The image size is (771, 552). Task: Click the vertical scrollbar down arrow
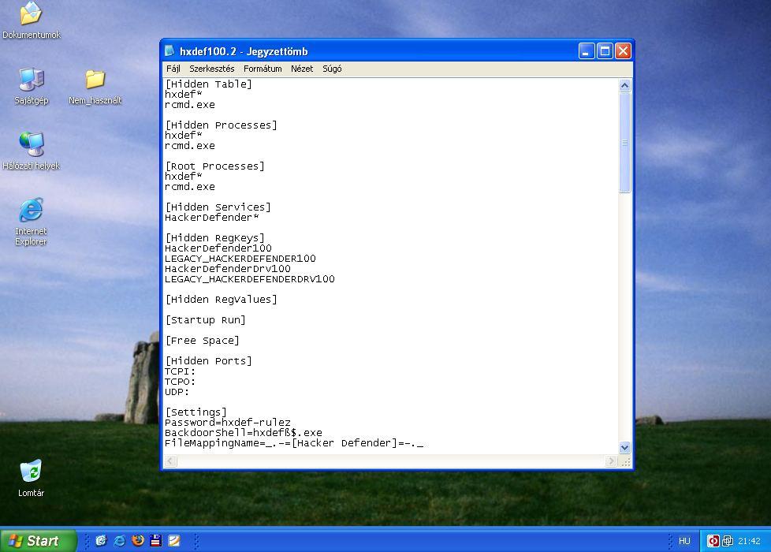pos(624,448)
